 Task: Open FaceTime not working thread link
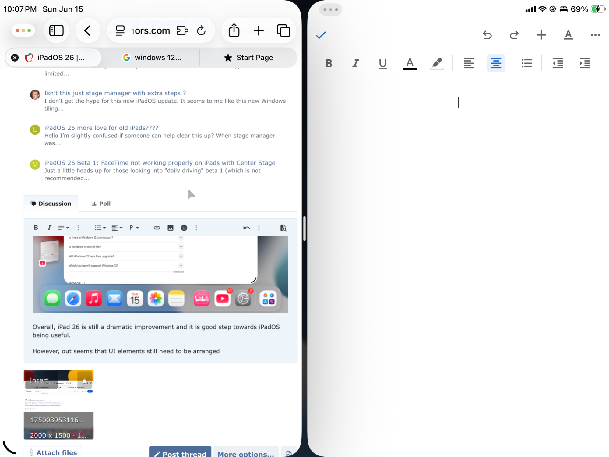coord(160,163)
